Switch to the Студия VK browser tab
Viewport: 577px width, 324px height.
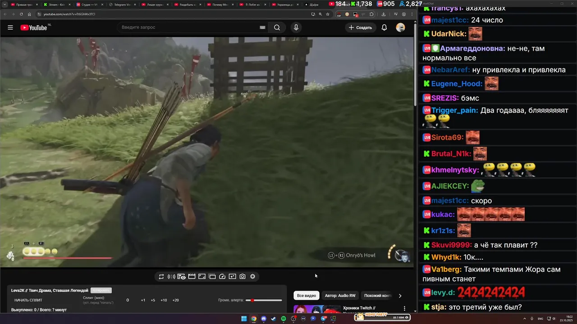pos(89,4)
